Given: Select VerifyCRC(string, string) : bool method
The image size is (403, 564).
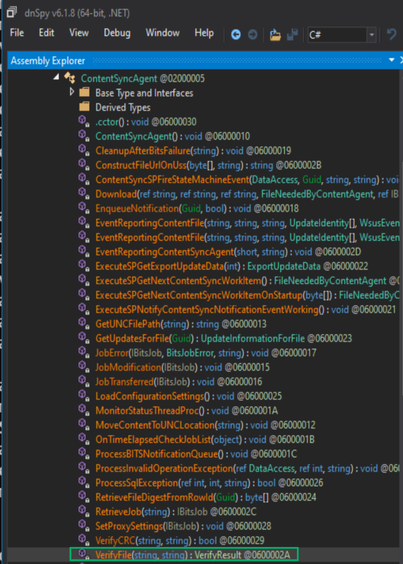Looking at the screenshot, I should (x=180, y=540).
